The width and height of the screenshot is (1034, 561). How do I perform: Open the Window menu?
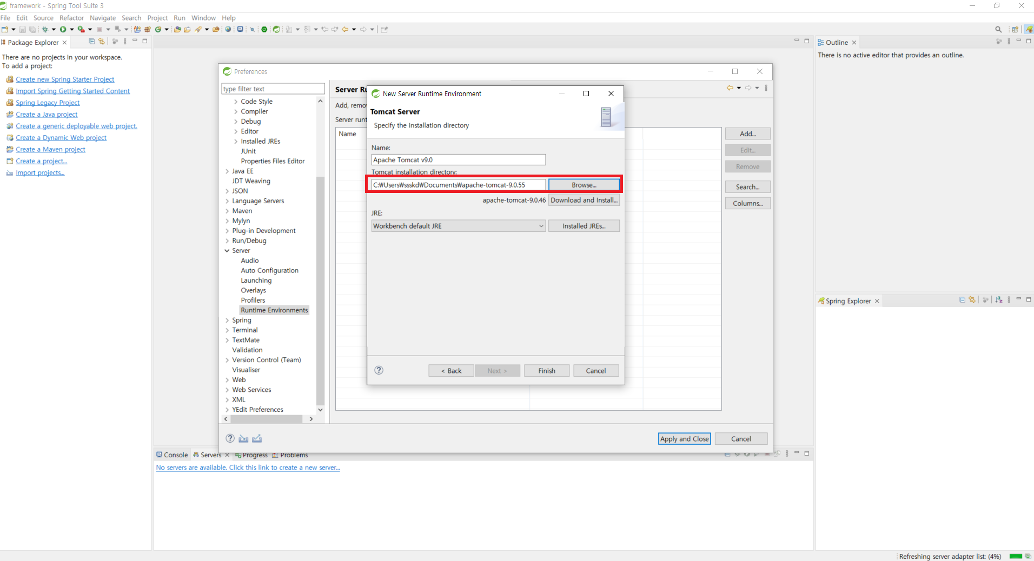pyautogui.click(x=203, y=18)
